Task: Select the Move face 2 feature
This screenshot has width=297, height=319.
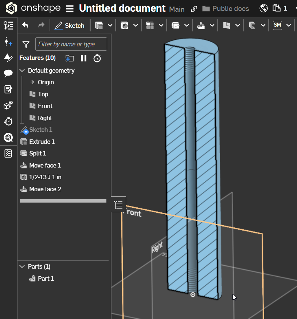Action: (x=45, y=189)
